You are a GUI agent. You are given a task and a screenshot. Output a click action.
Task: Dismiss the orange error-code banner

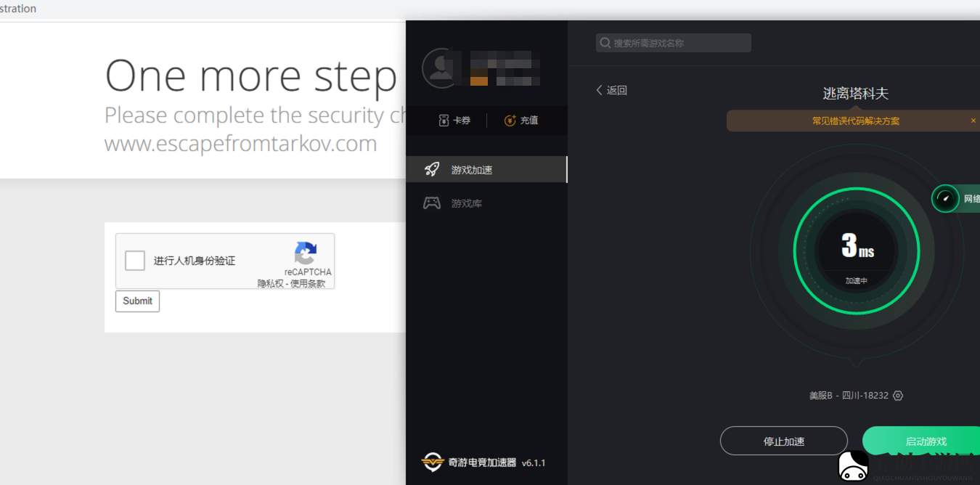tap(973, 121)
